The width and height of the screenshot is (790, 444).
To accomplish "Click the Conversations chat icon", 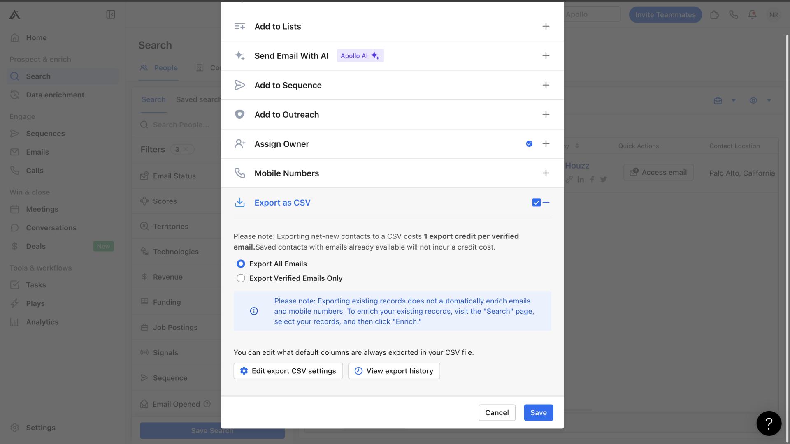I will (15, 228).
